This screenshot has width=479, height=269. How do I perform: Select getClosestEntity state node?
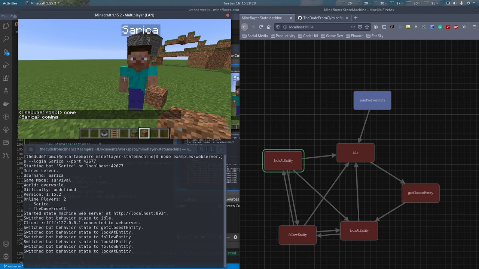[420, 193]
